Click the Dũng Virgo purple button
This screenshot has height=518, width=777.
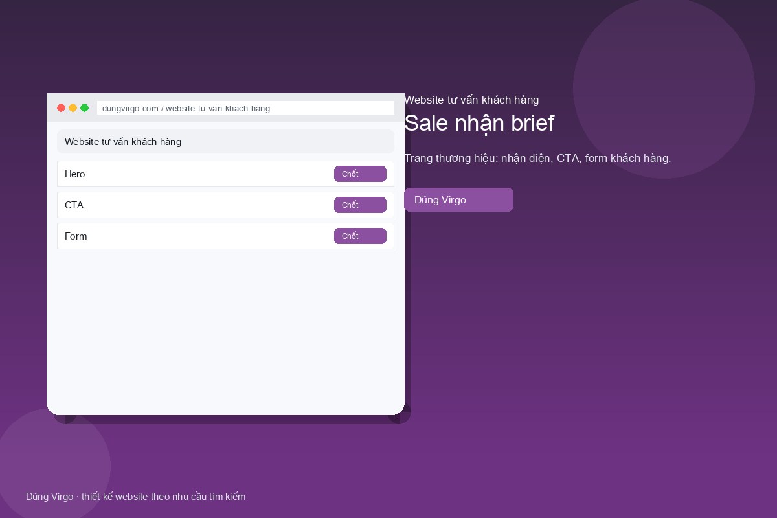click(458, 200)
